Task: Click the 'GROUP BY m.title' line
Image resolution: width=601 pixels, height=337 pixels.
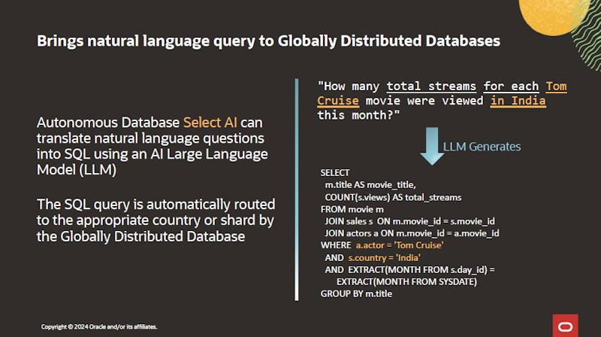Action: [x=356, y=294]
